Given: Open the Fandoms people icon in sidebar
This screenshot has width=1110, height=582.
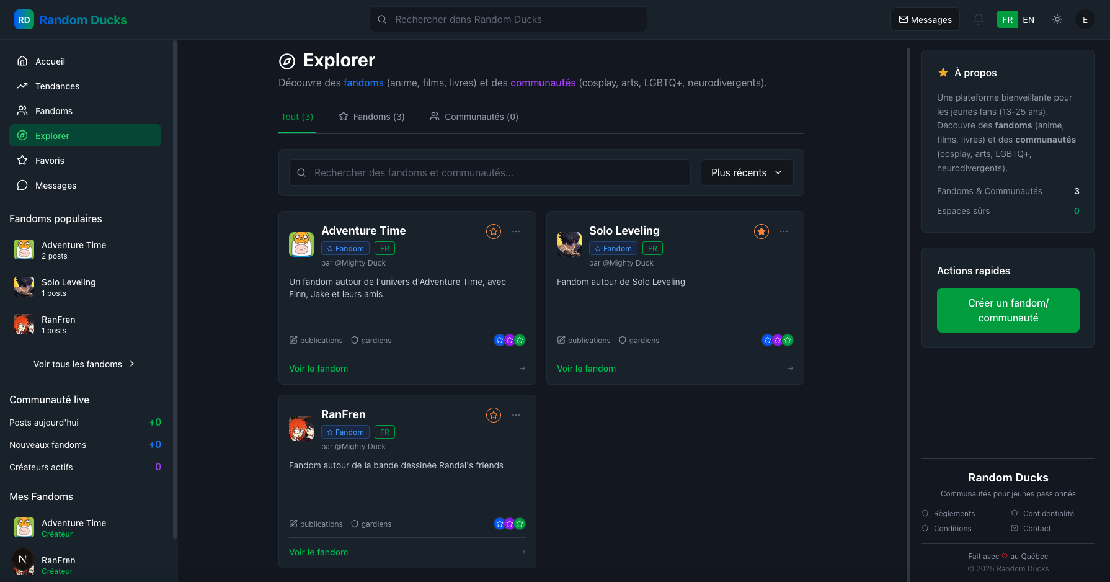Looking at the screenshot, I should click(22, 110).
